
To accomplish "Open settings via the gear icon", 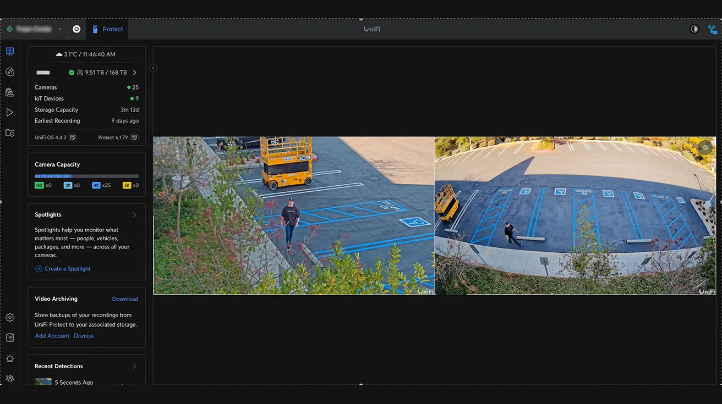I will [x=10, y=318].
